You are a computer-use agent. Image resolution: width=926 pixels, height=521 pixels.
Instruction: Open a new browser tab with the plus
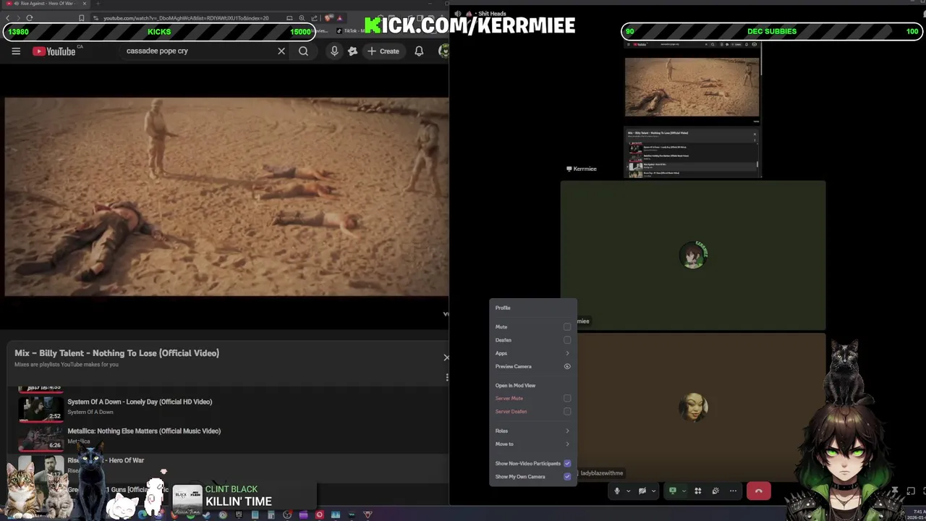click(x=98, y=4)
